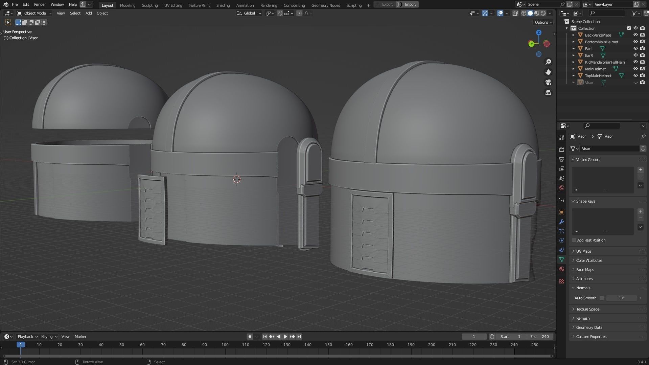This screenshot has width=649, height=365.
Task: Open the Texture properties tab
Action: (562, 281)
